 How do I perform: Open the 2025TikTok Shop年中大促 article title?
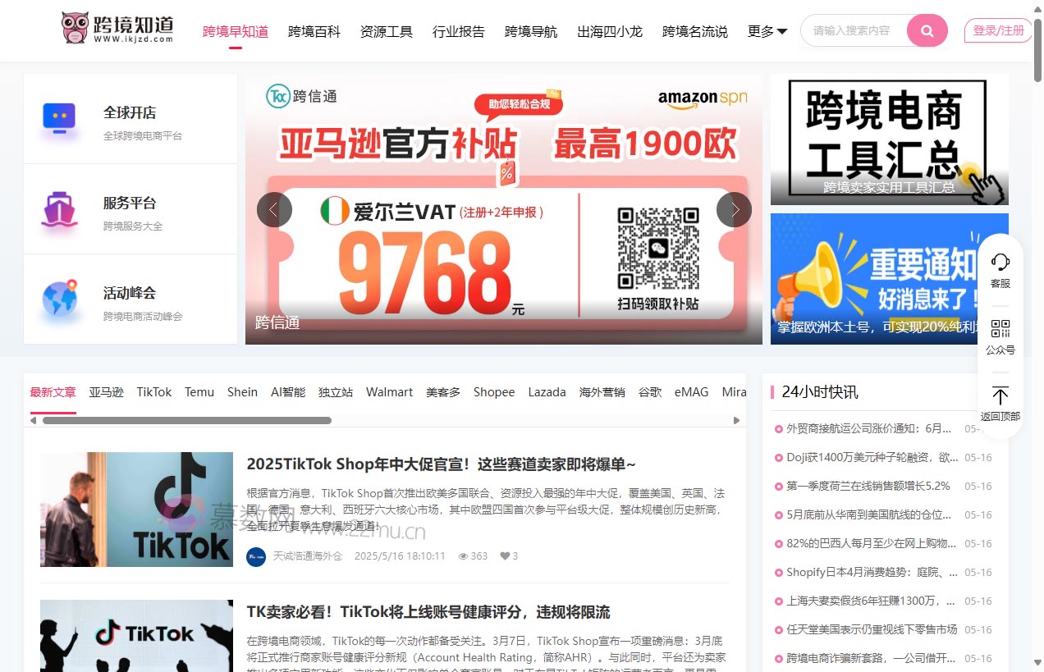441,464
